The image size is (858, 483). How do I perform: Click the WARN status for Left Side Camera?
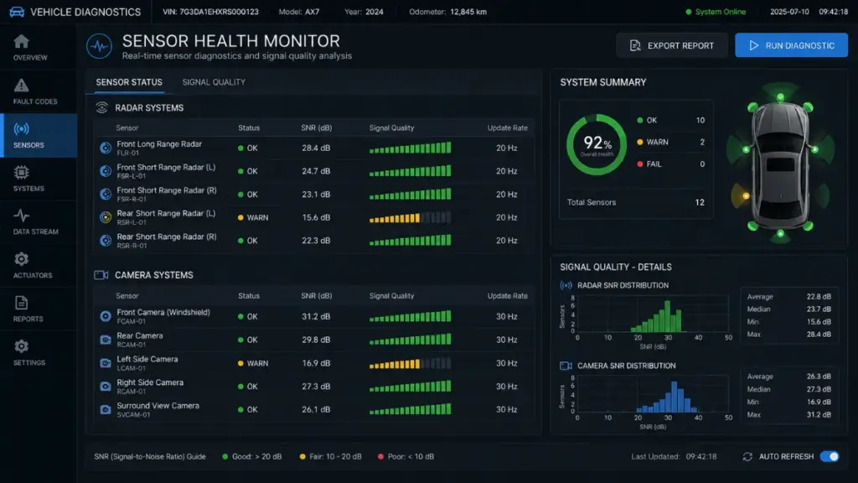pos(253,363)
